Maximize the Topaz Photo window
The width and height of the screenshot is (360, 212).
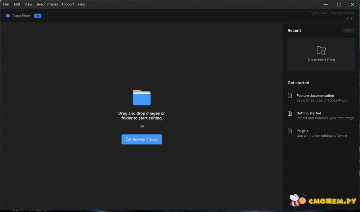coord(339,5)
